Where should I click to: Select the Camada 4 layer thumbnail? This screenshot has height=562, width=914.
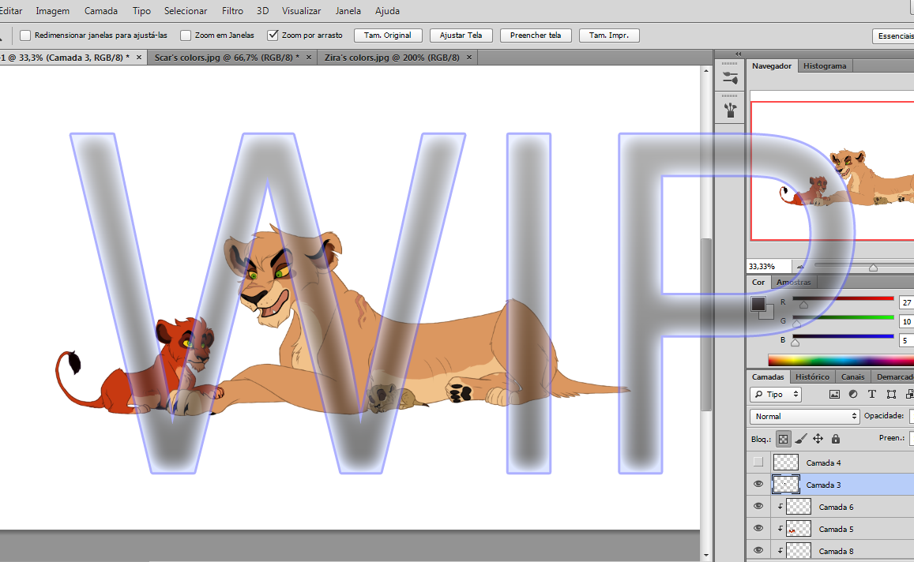[785, 463]
